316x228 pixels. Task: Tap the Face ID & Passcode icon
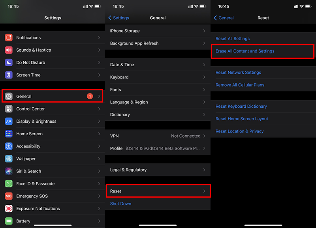[9, 183]
